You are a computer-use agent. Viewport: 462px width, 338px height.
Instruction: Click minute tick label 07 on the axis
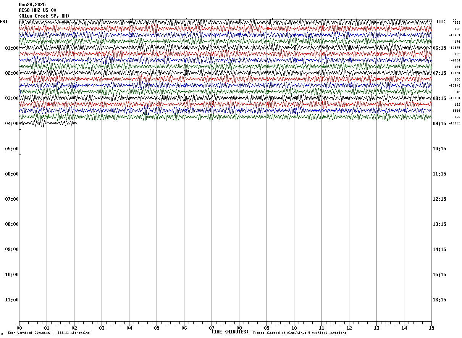click(x=212, y=328)
